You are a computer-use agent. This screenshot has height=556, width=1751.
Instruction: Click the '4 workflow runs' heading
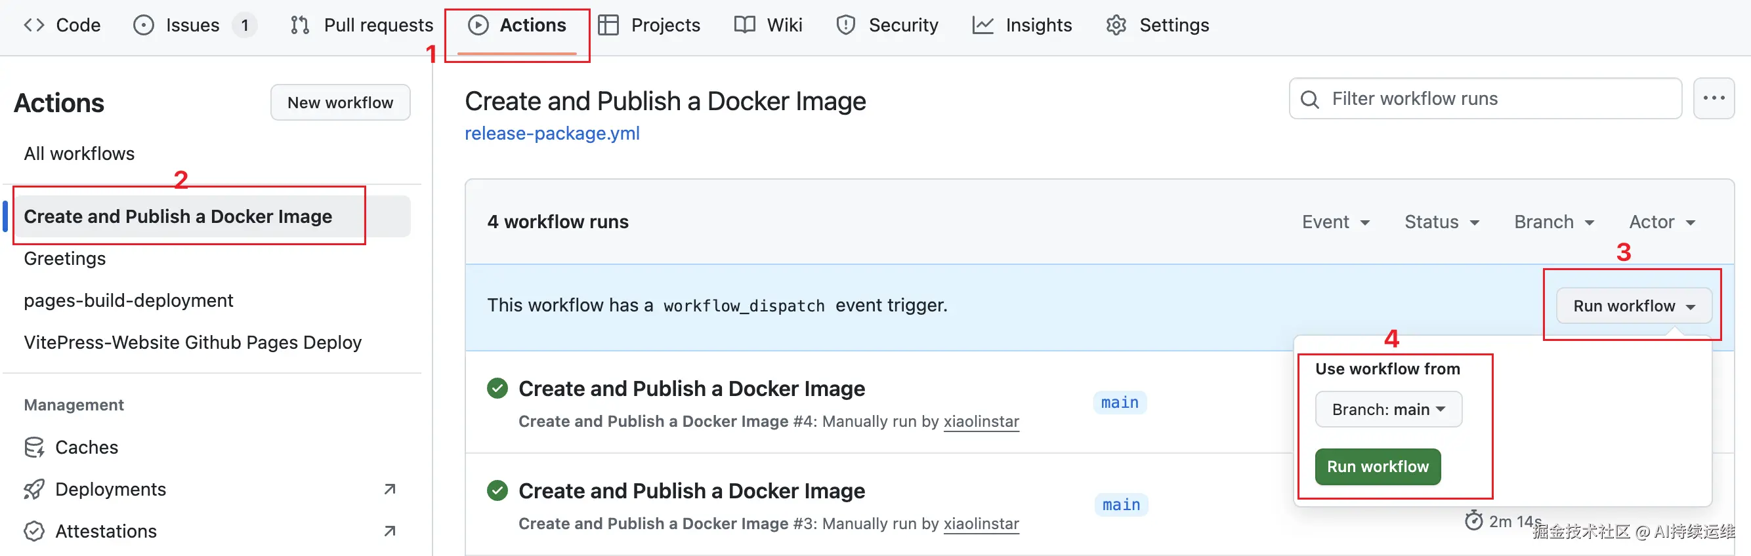pyautogui.click(x=557, y=222)
